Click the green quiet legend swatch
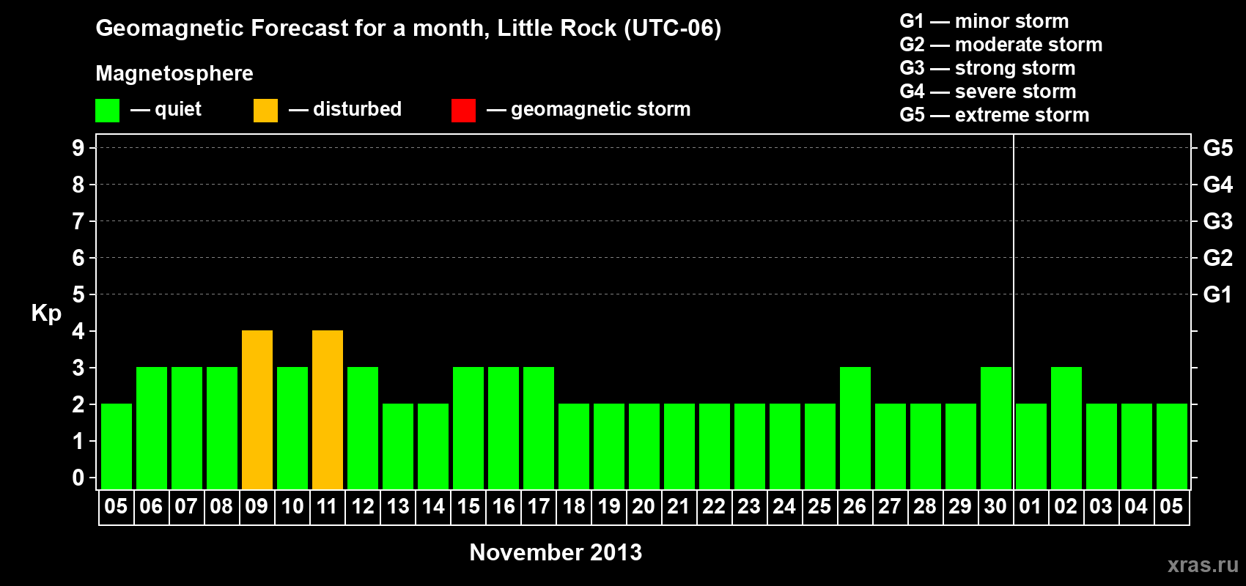1246x586 pixels. [x=108, y=111]
